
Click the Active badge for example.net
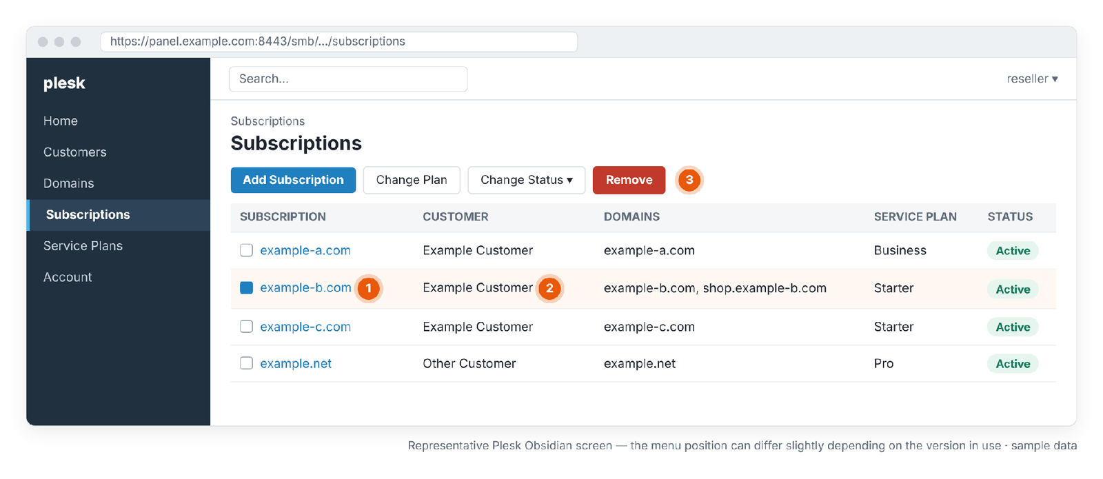1013,364
